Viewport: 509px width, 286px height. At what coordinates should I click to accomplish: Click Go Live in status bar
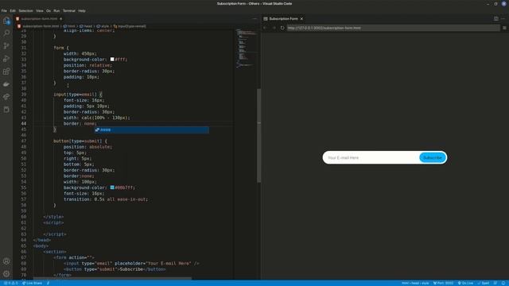[x=465, y=283]
